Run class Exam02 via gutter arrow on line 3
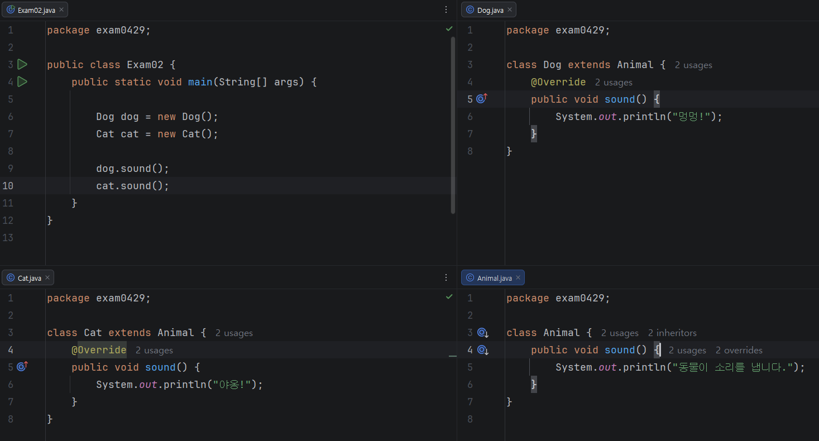This screenshot has height=441, width=819. point(22,65)
